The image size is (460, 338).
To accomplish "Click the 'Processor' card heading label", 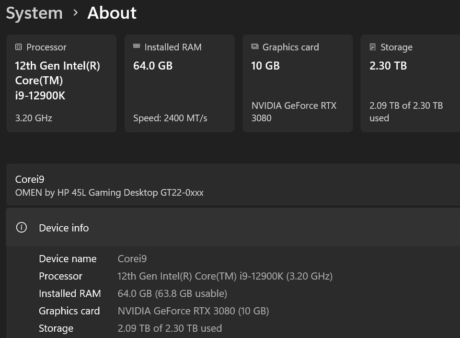I will 46,47.
